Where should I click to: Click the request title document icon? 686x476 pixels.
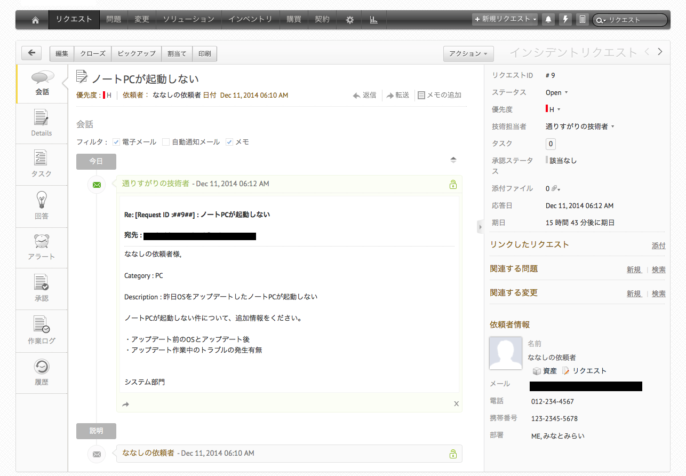82,77
